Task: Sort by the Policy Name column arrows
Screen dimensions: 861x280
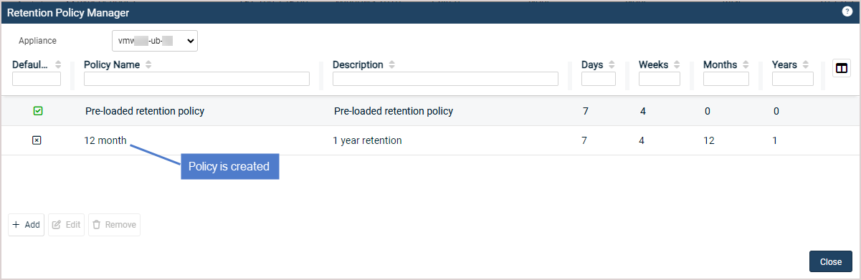Action: point(148,64)
